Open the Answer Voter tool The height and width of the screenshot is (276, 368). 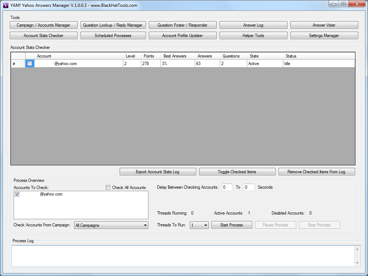(324, 25)
